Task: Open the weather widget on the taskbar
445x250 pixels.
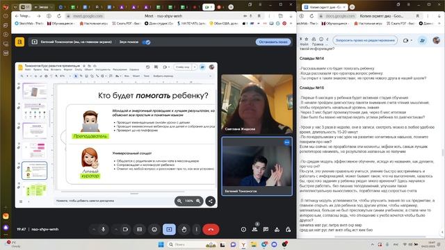Action: (12, 244)
